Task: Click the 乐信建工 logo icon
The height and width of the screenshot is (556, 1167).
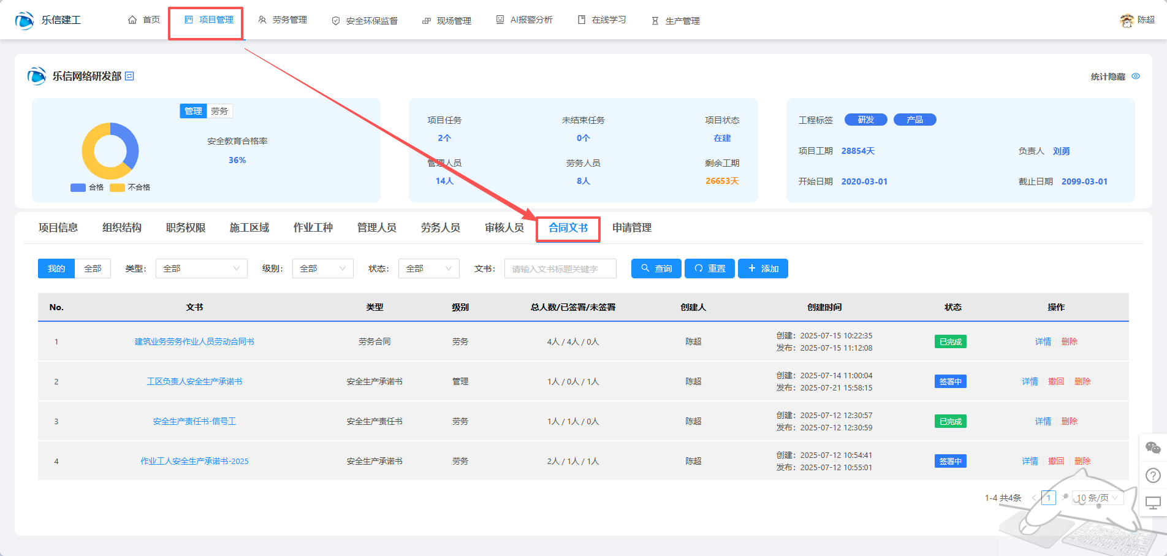Action: (25, 20)
